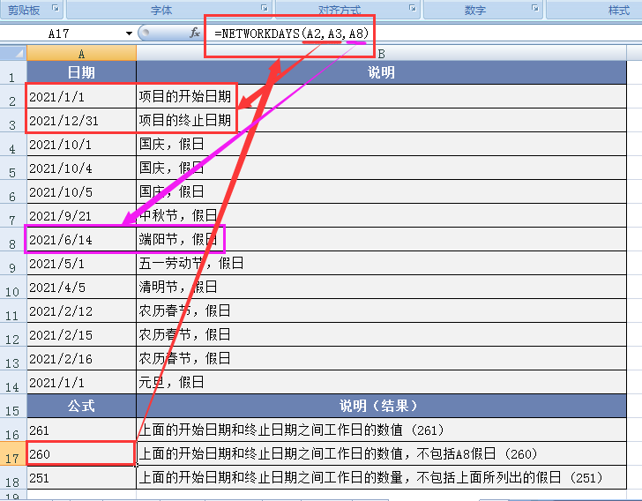642x501 pixels.
Task: Click cell 2021/10/5
Action: [81, 191]
